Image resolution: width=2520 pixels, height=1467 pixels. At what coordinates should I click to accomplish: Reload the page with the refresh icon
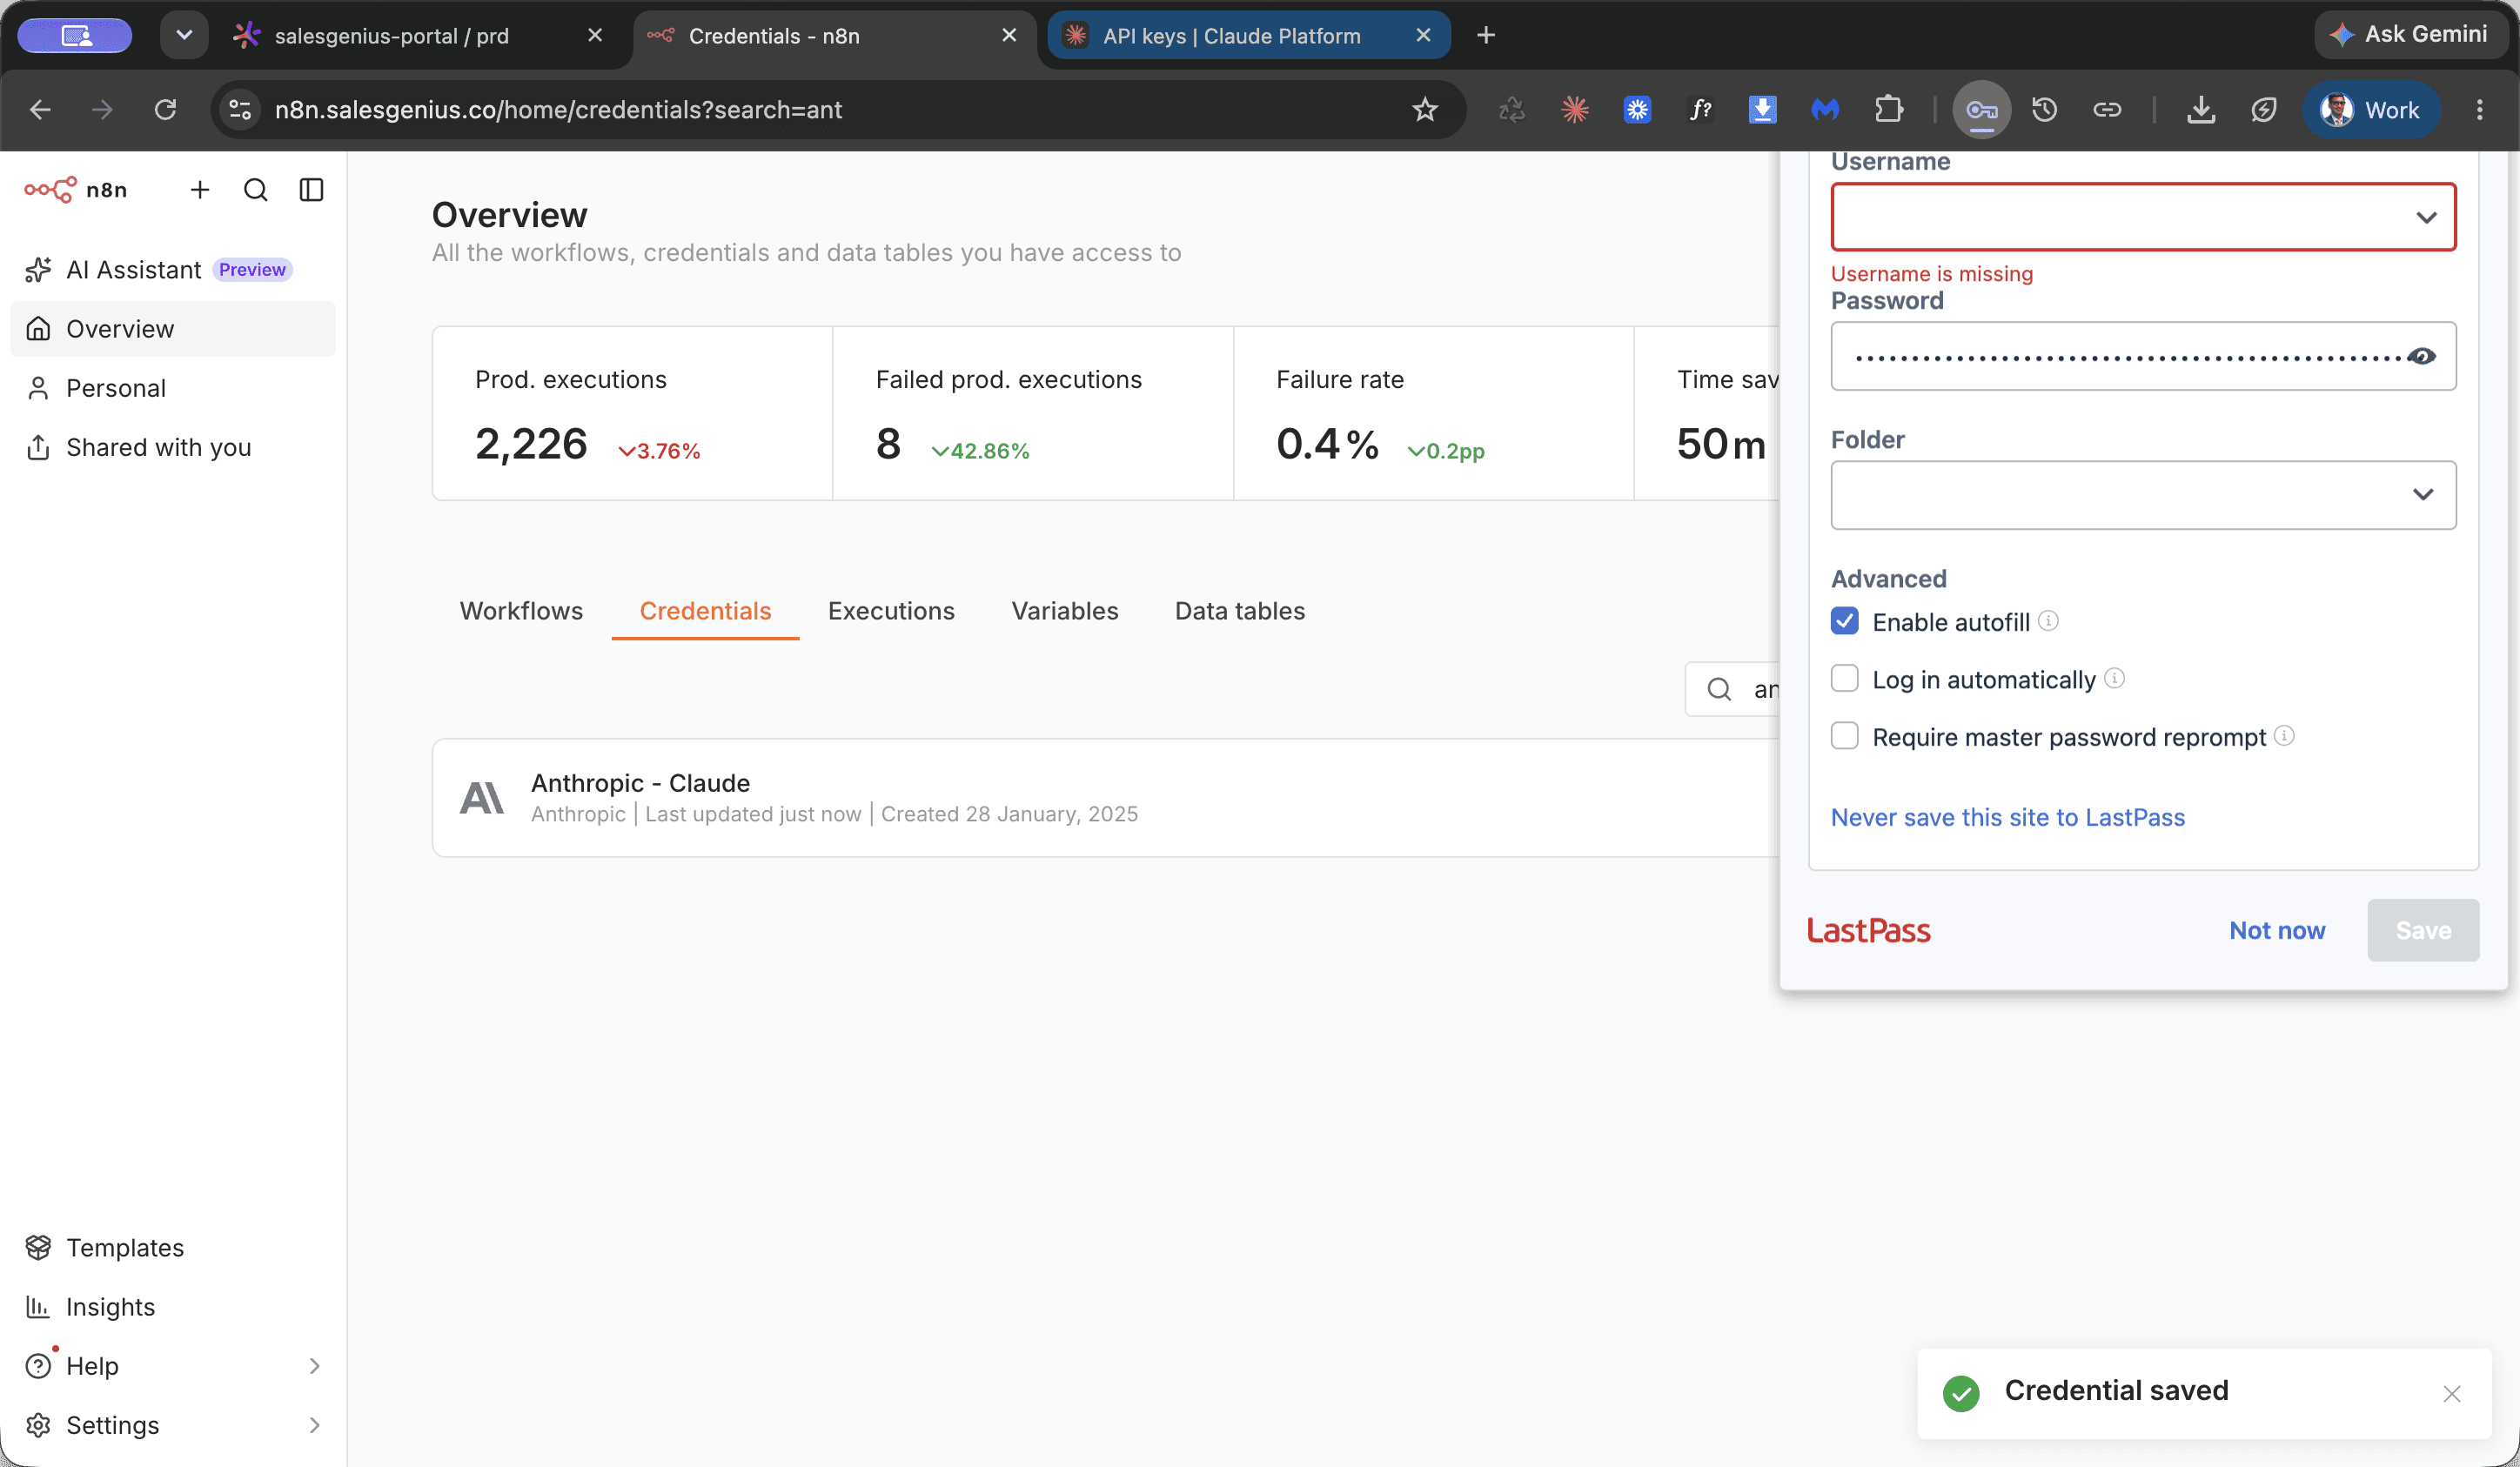pyautogui.click(x=166, y=109)
